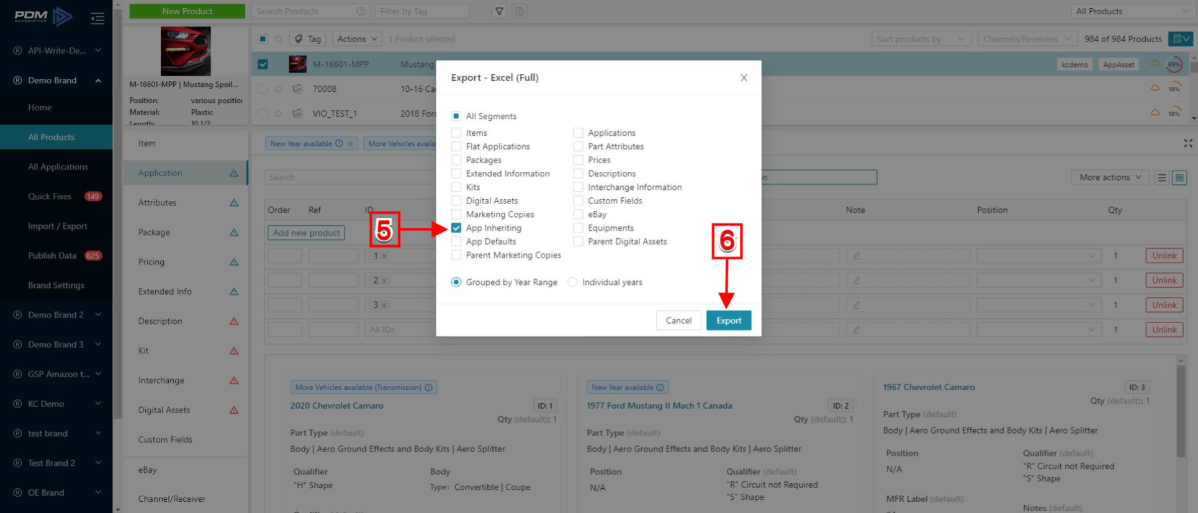Image resolution: width=1198 pixels, height=513 pixels.
Task: Click the New Product button
Action: (x=187, y=11)
